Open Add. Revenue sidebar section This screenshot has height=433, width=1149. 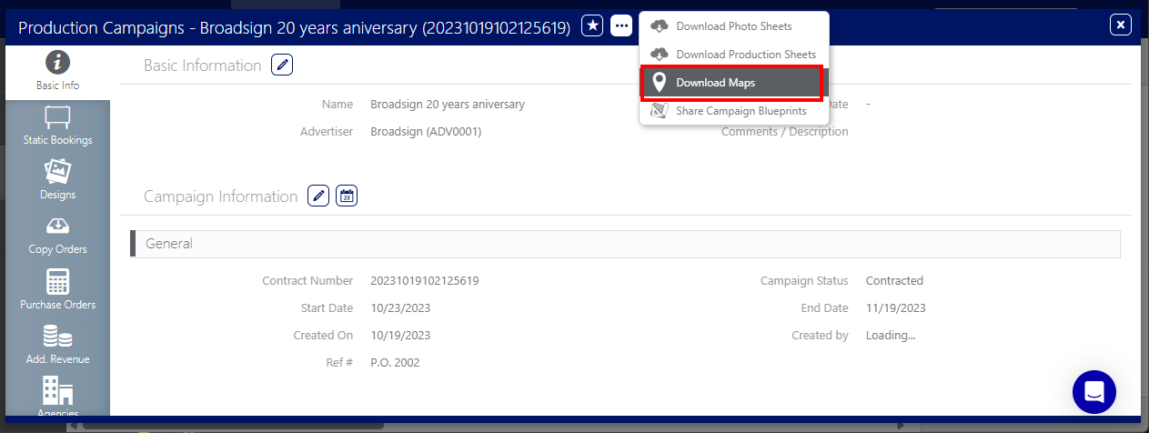tap(57, 346)
